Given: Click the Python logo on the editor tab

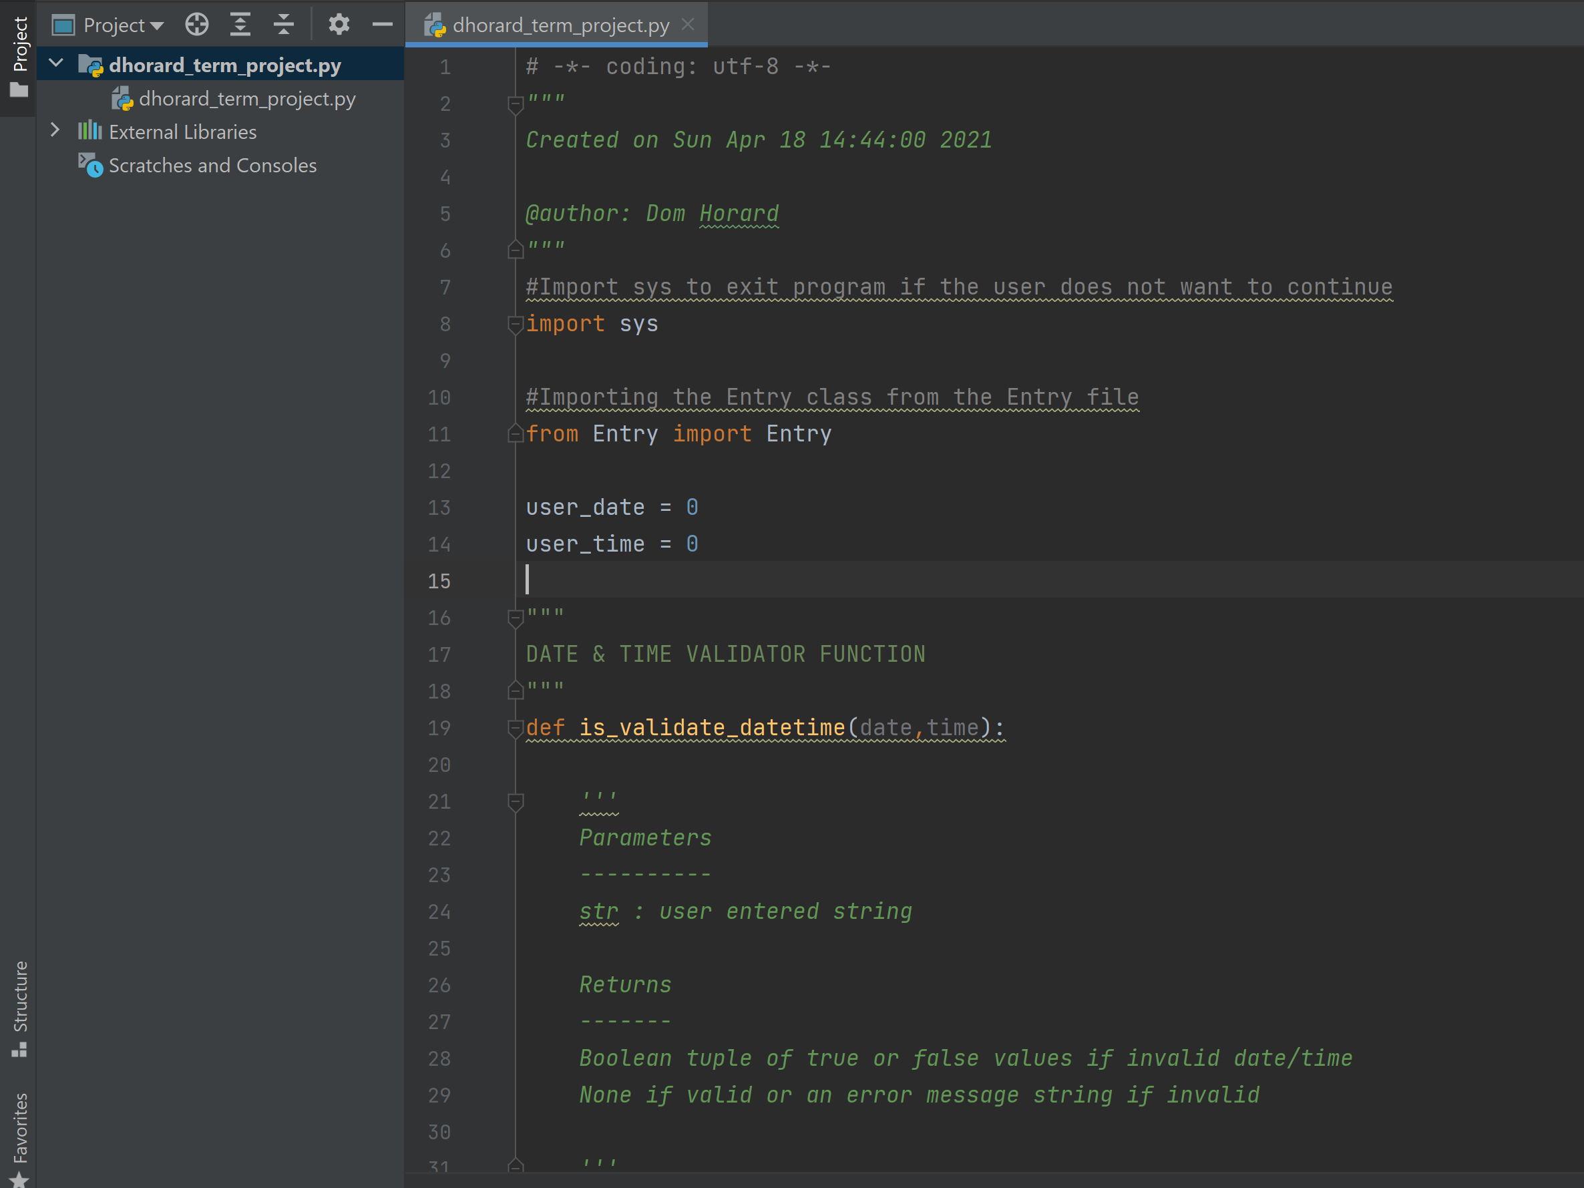Looking at the screenshot, I should click(x=435, y=24).
